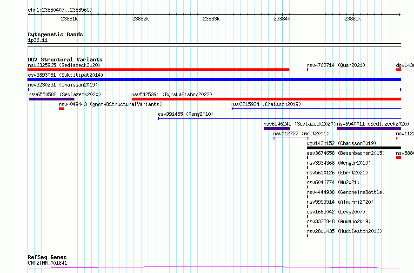
Task: Select the esv3893081 (Suktitipat2014) blue bar
Action: click(214, 80)
